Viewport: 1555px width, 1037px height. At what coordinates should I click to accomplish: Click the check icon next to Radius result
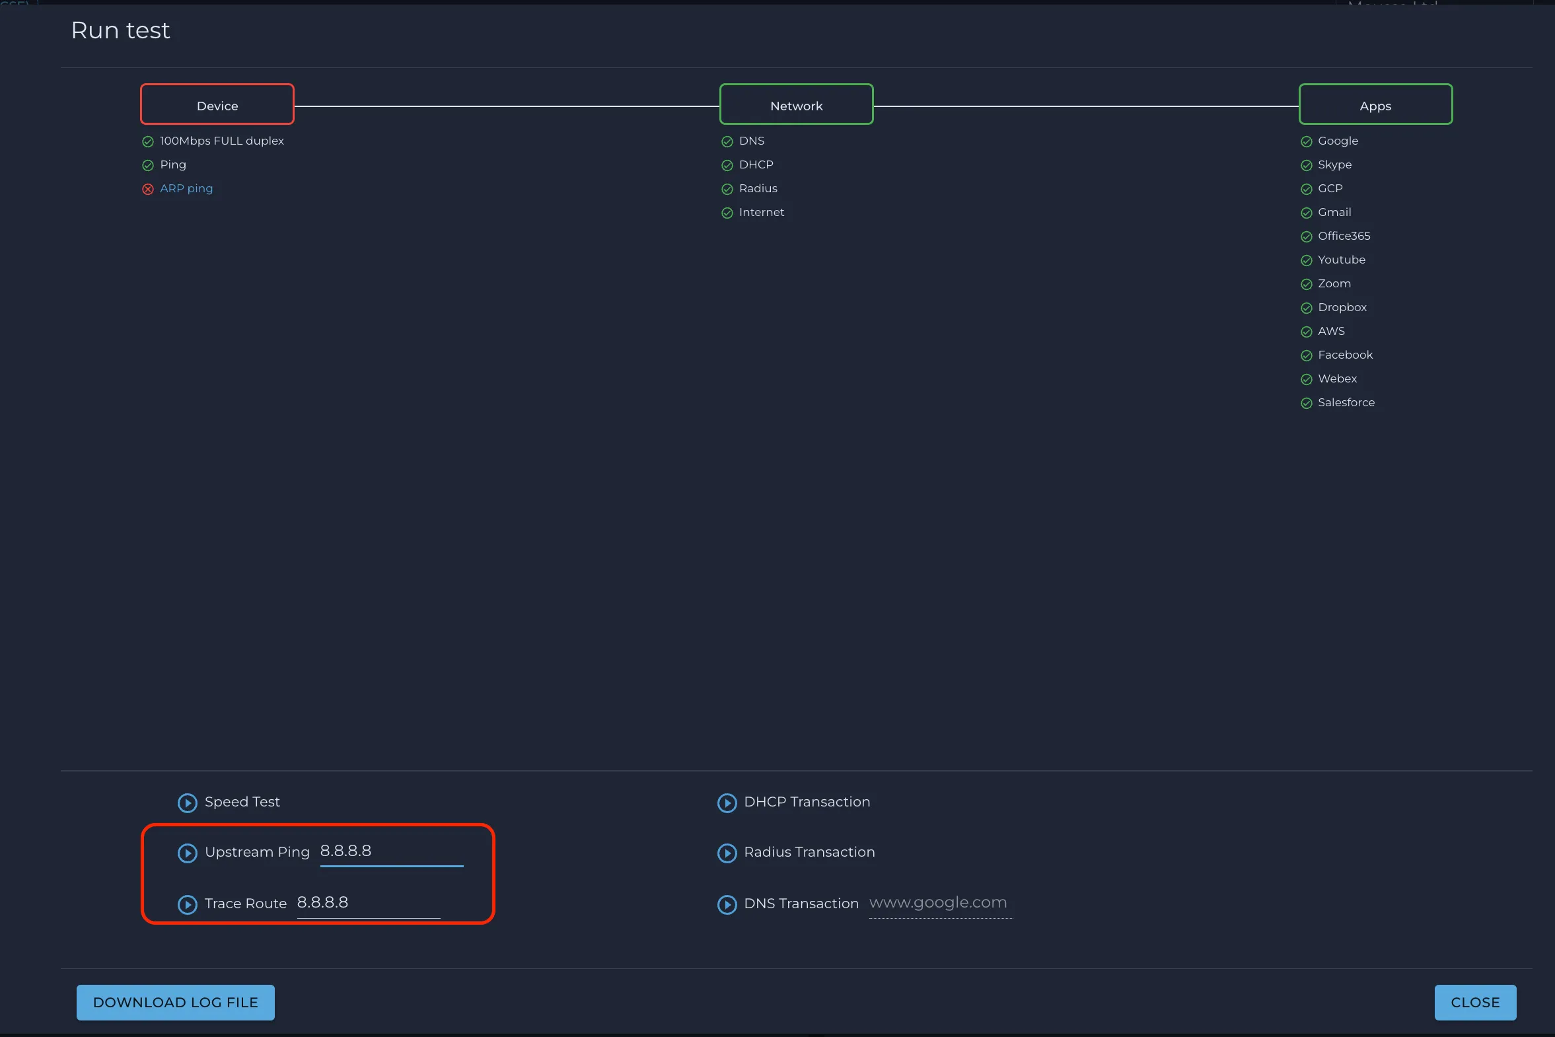tap(727, 189)
